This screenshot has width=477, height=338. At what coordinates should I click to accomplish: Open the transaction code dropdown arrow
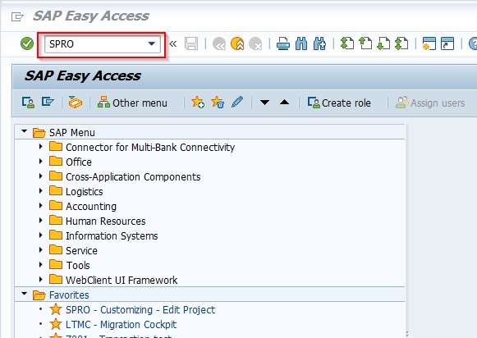tap(152, 43)
